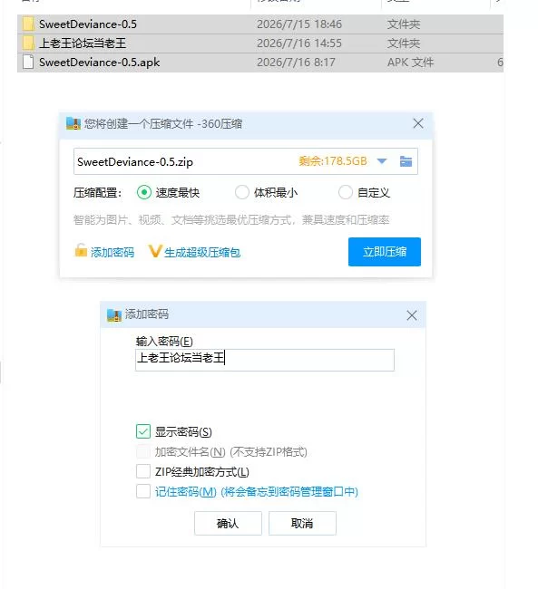Image resolution: width=538 pixels, height=589 pixels.
Task: Close the 添加密码 dialog
Action: 412,315
